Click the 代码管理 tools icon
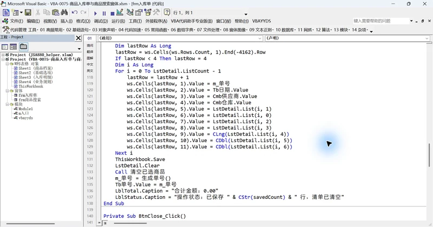Screen dimensions: 433x227 6,30
